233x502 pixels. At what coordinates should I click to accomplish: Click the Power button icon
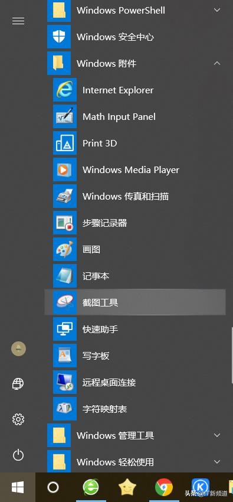click(18, 455)
